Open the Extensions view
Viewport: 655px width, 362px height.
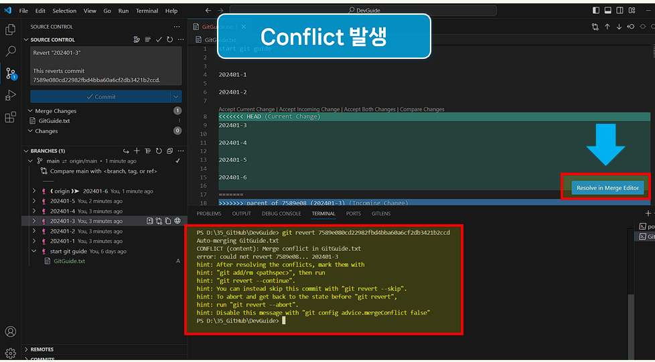(x=10, y=117)
